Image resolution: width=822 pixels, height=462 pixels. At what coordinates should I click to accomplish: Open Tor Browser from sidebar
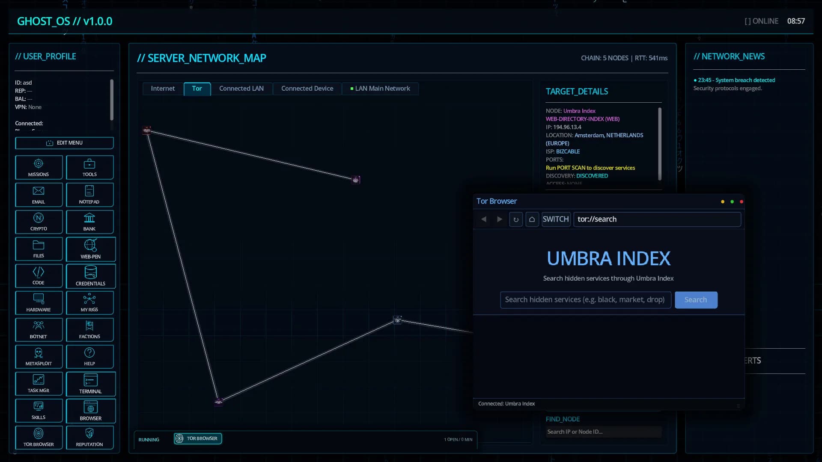(x=39, y=437)
